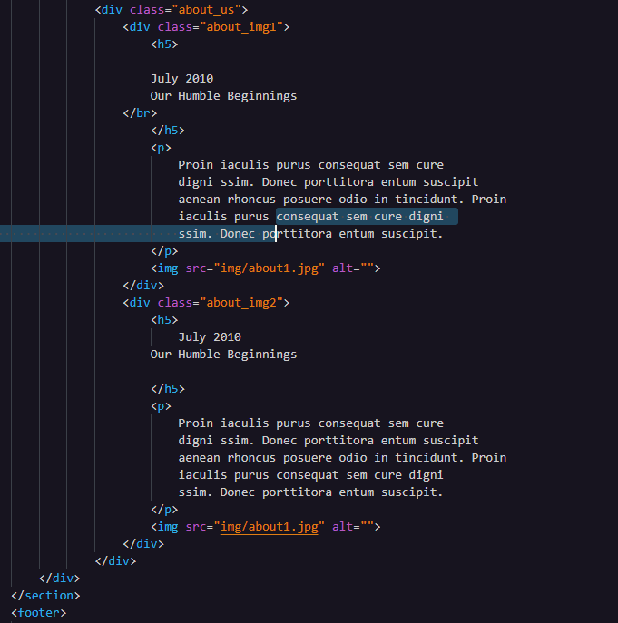
Task: Click the opening div class="about_us" tag
Action: click(x=172, y=10)
